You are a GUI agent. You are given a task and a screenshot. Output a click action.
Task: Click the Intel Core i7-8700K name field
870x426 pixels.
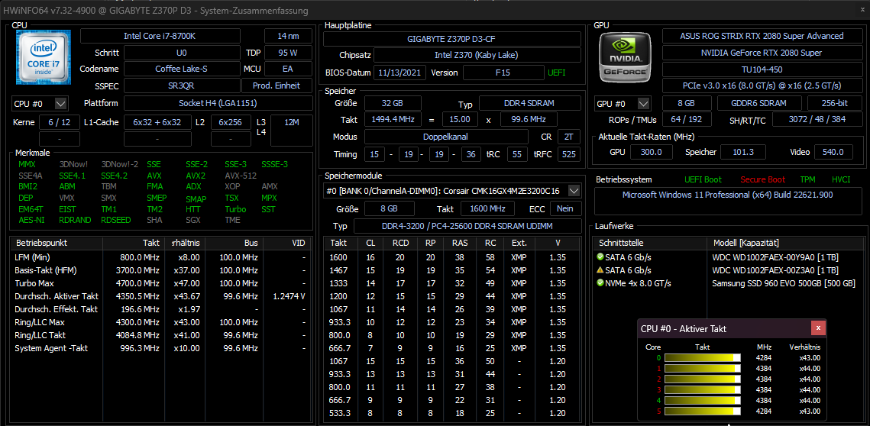160,36
